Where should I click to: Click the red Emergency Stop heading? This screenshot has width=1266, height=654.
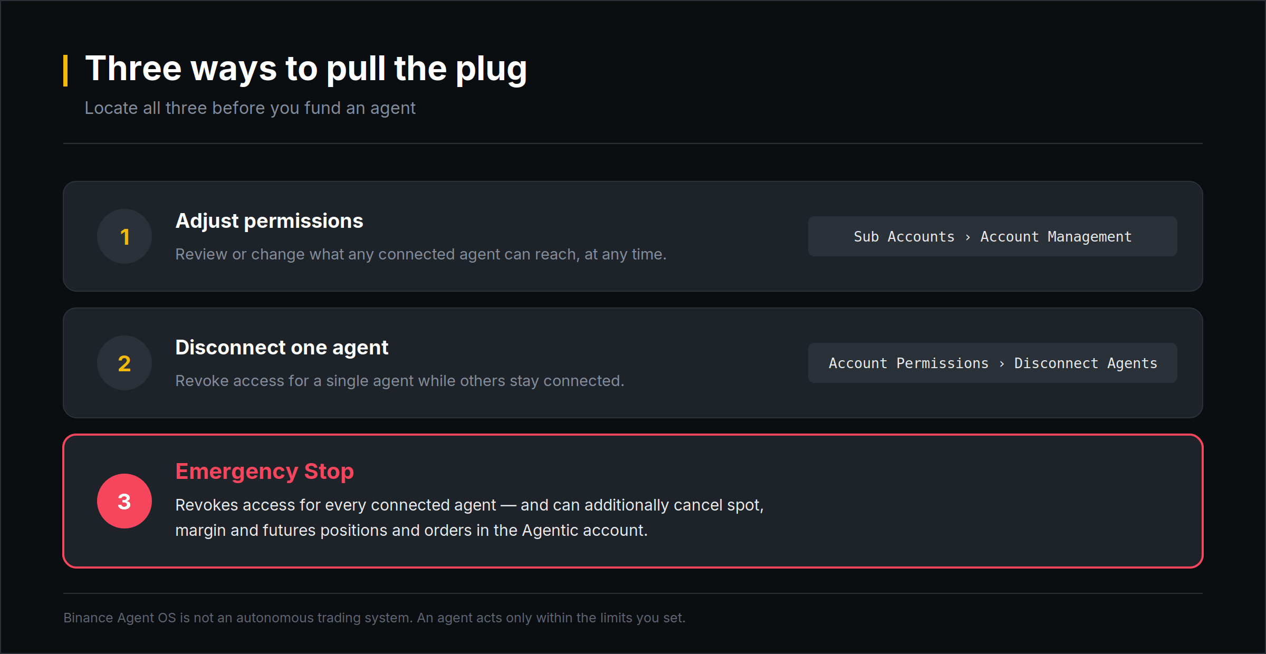coord(264,471)
